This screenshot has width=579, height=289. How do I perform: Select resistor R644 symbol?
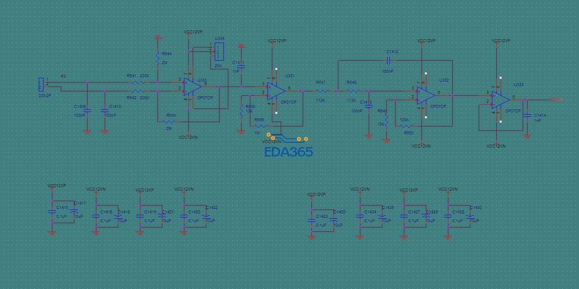click(158, 58)
